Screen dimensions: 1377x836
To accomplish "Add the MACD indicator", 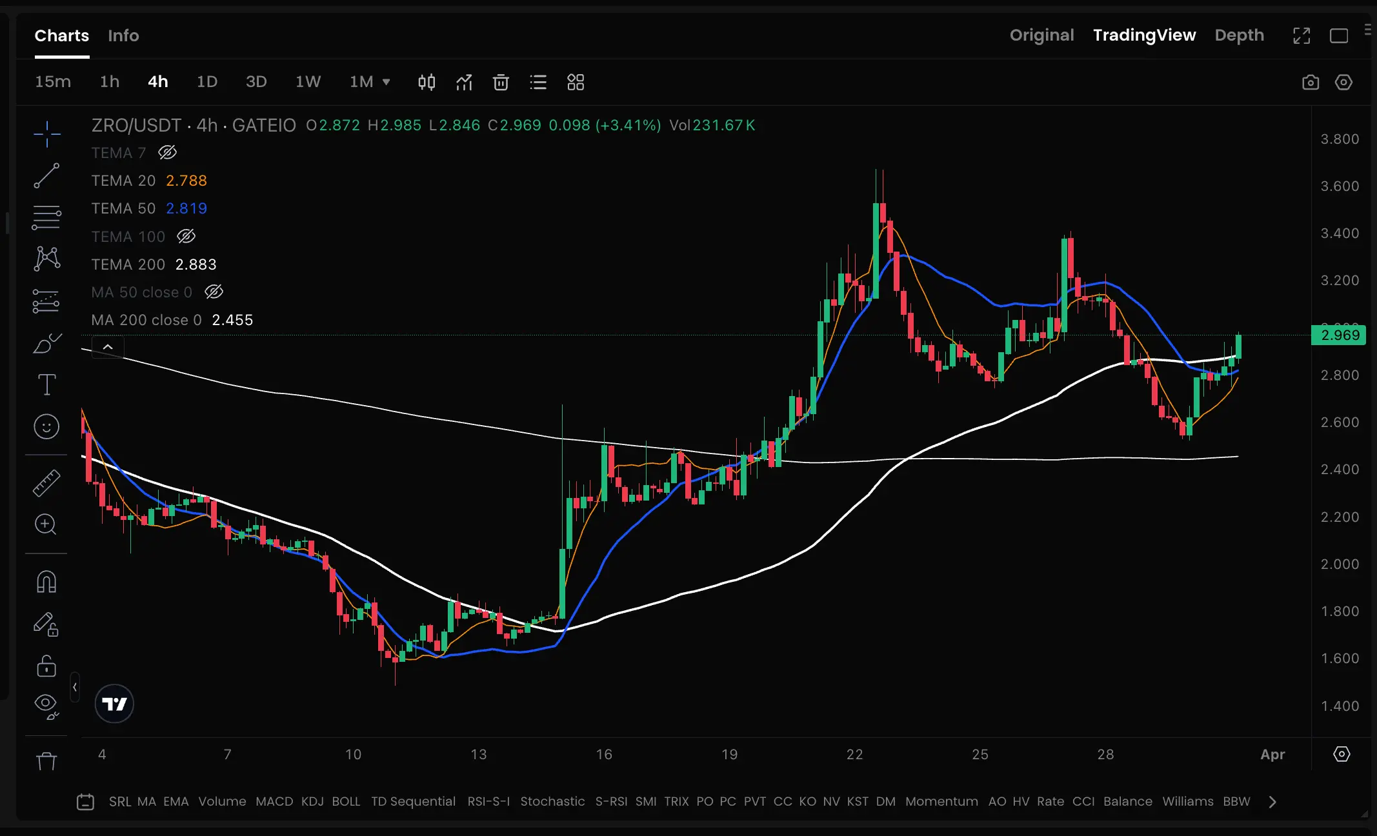I will click(x=274, y=801).
